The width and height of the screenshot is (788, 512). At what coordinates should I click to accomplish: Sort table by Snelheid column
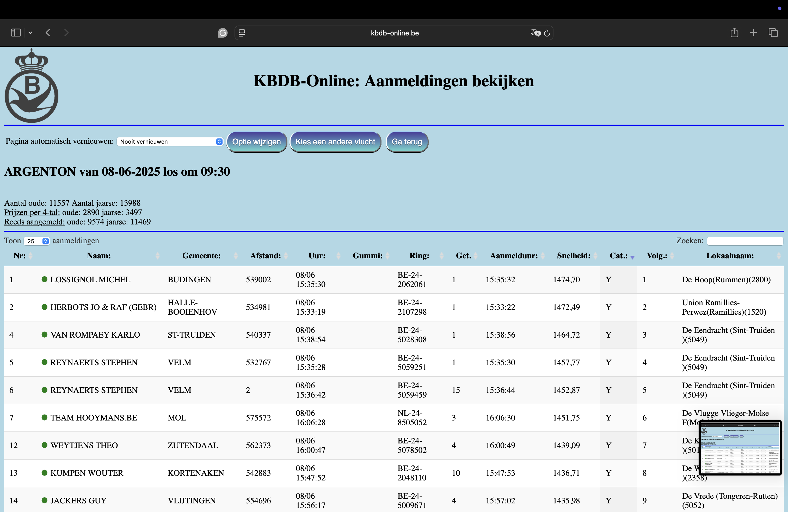574,256
